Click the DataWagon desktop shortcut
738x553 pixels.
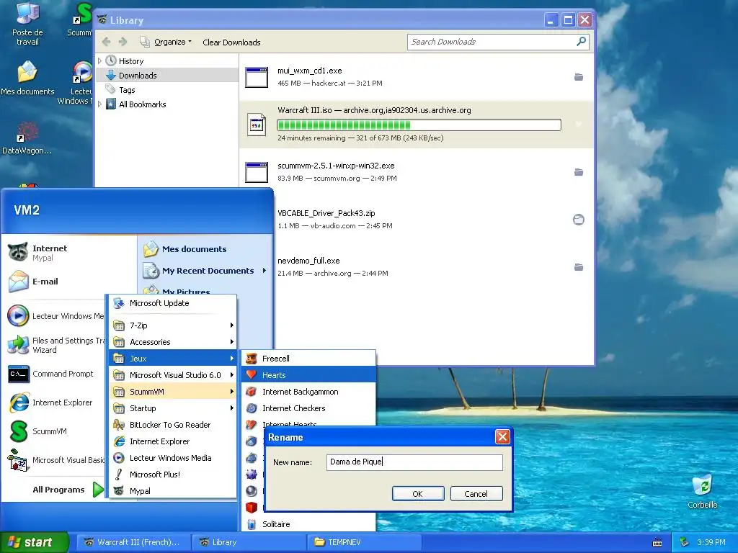27,138
